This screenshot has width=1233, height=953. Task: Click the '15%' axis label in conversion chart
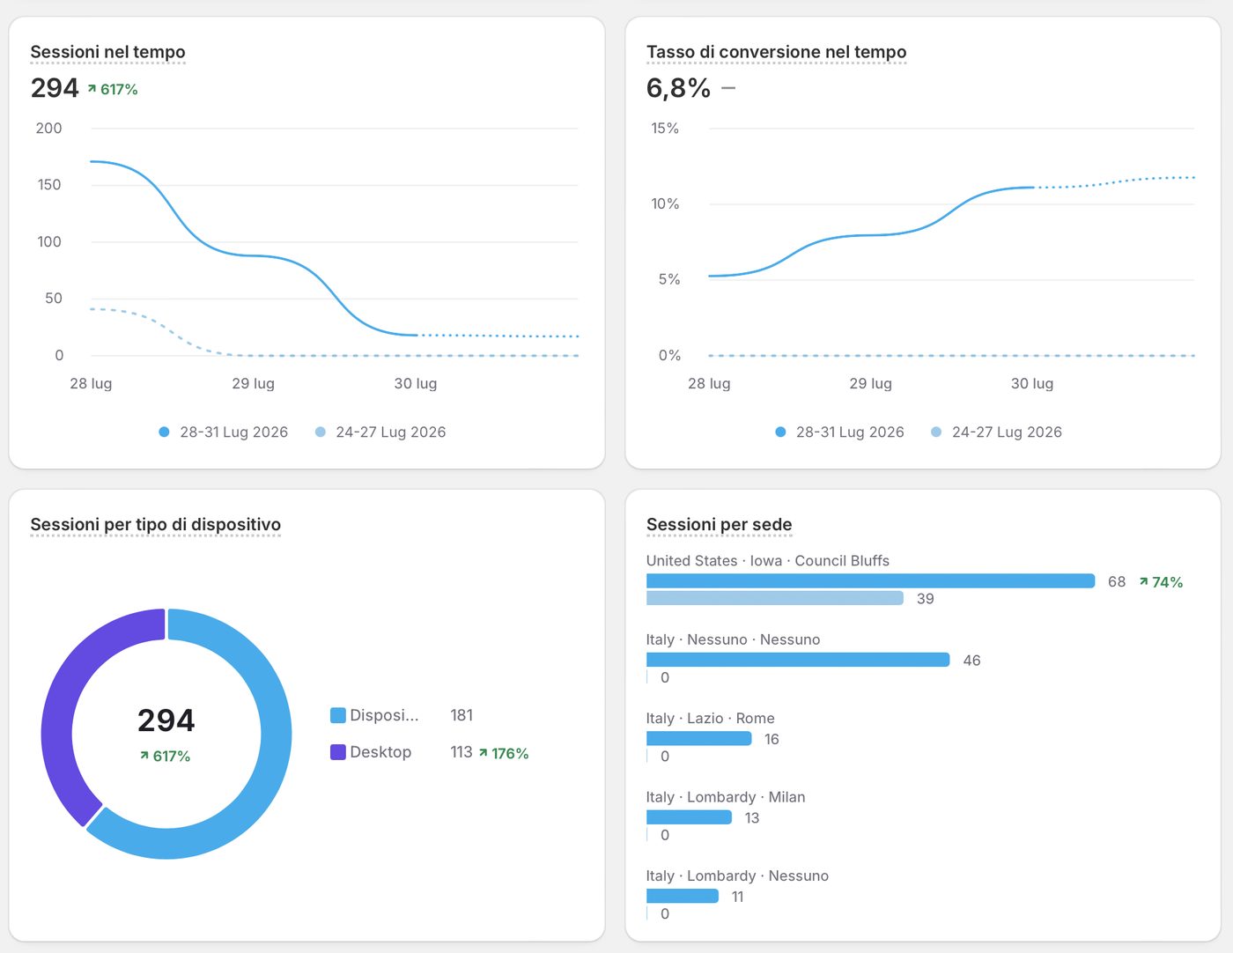tap(665, 129)
